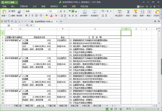Click the Highlight display icon
Viewport: 162px width, 111px height.
coord(120,12)
